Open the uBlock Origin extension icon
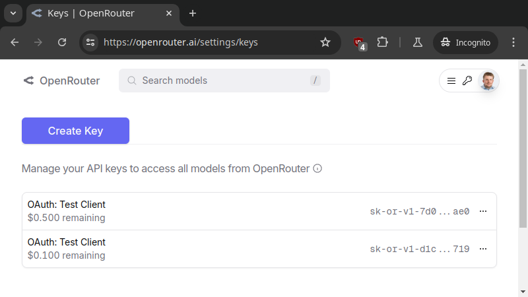 [x=360, y=42]
